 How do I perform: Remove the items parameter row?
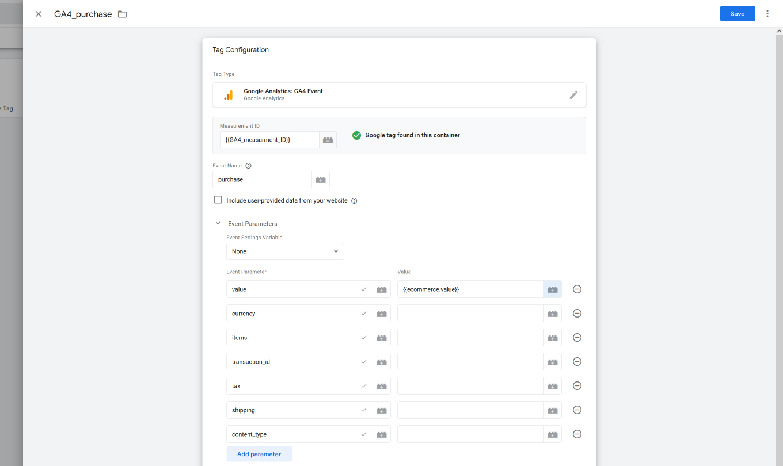577,338
